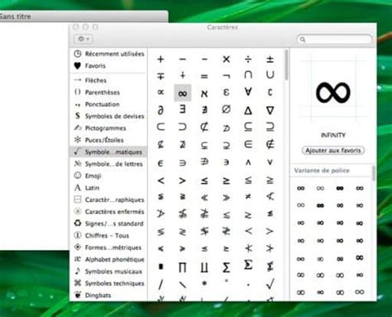
Task: Select the multiplication sign character
Action: pos(226,59)
